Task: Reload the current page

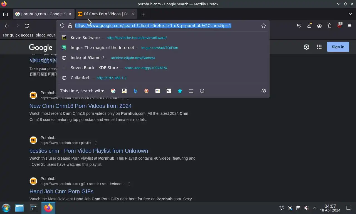Action: click(27, 26)
